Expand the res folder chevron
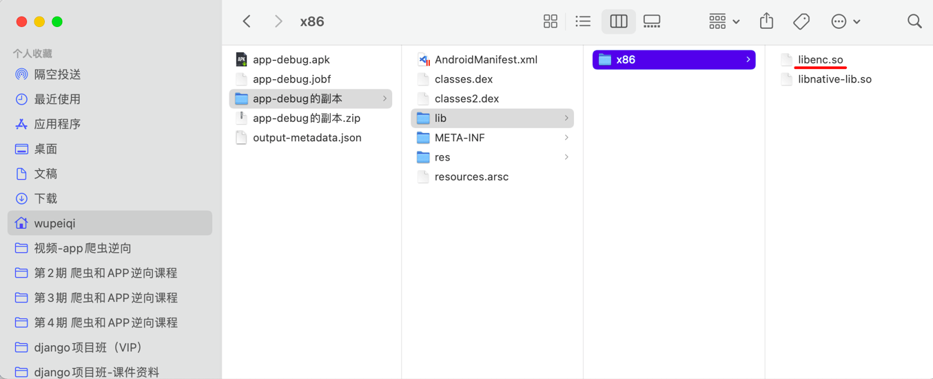Screen dimensions: 933x379 (x=566, y=157)
